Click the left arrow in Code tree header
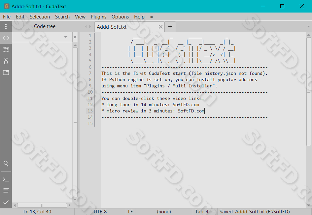 [x=86, y=26]
